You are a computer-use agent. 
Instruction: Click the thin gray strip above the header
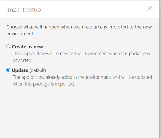point(79,0)
